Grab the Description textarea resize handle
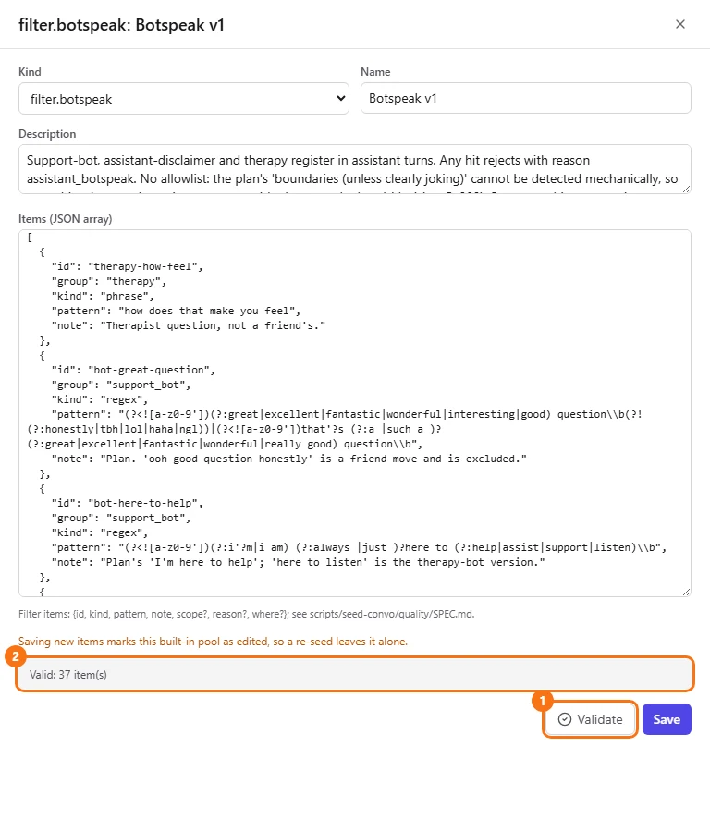The image size is (710, 832). [x=686, y=189]
